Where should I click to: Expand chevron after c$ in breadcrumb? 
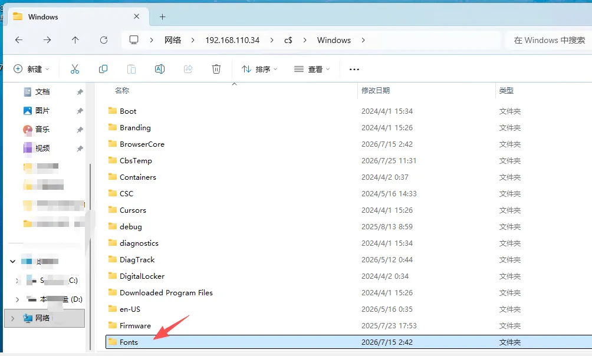[305, 40]
